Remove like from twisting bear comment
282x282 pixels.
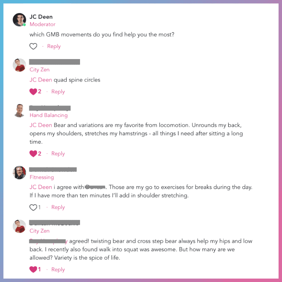click(33, 269)
